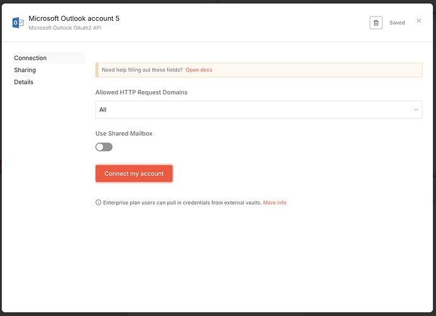Open the Connection tab
This screenshot has height=316, width=436.
(30, 58)
